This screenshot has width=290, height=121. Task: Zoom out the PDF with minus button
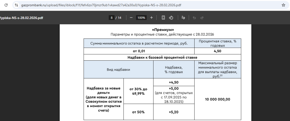pyautogui.click(x=131, y=17)
